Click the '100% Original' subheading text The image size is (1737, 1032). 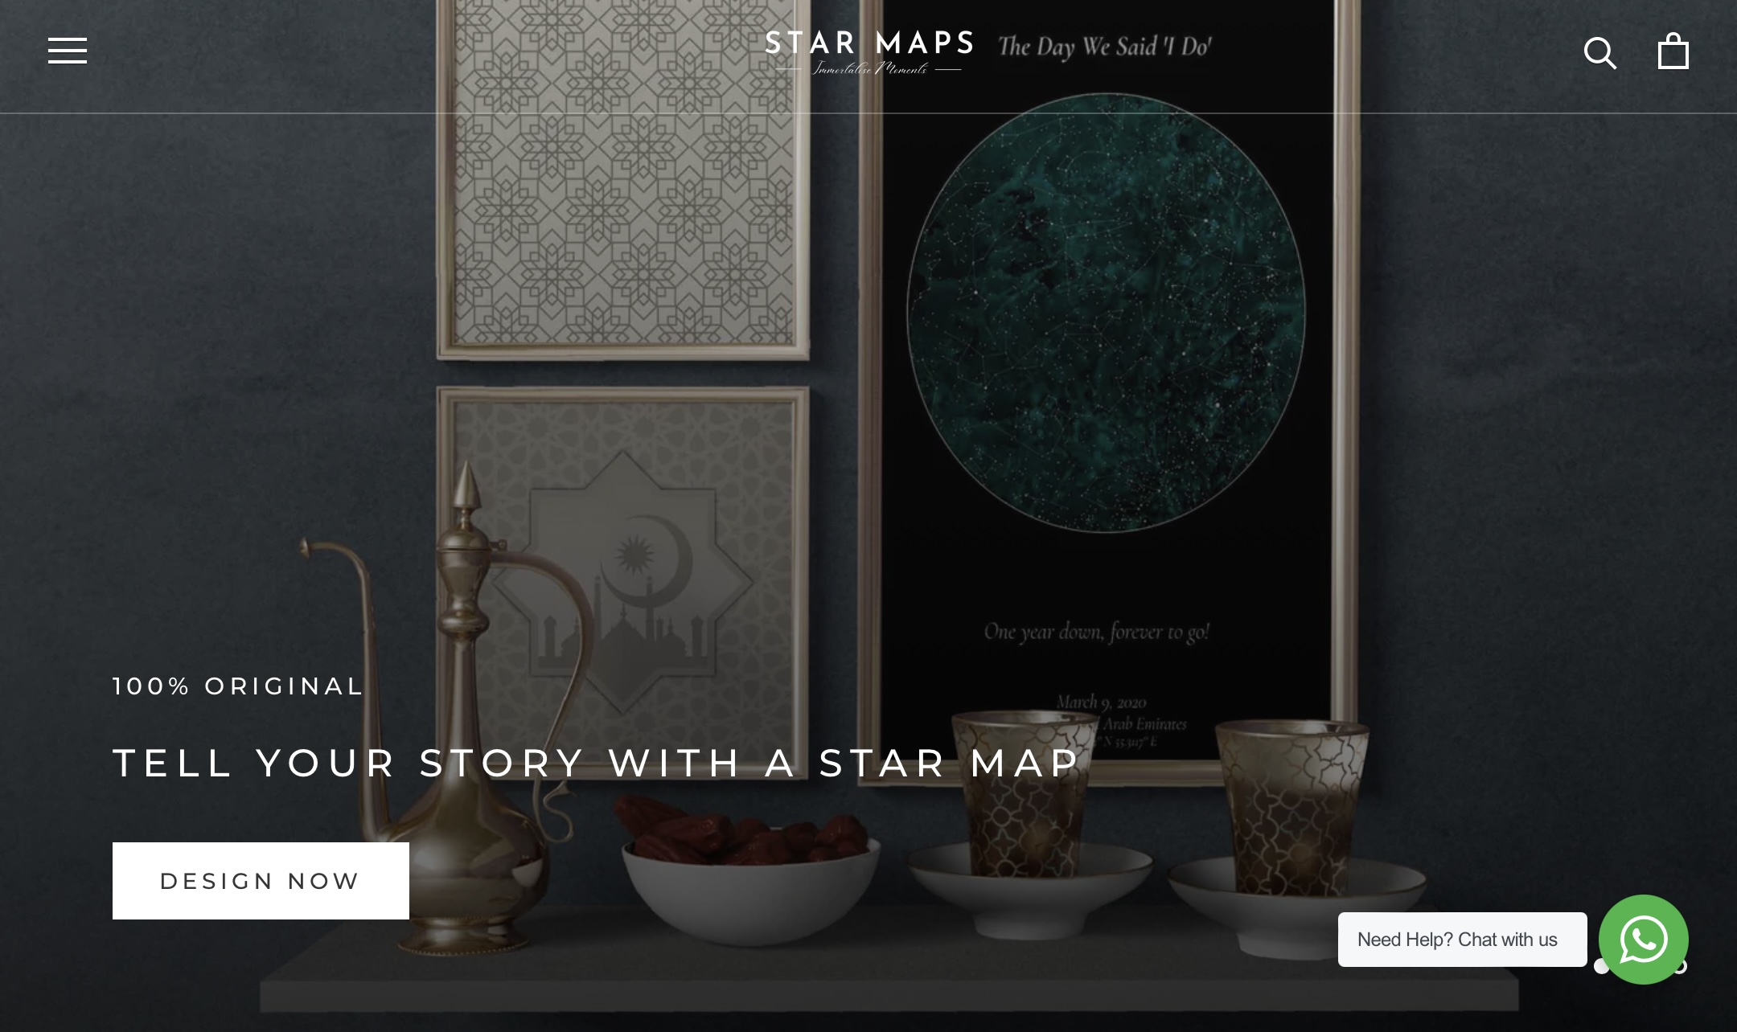tap(238, 686)
